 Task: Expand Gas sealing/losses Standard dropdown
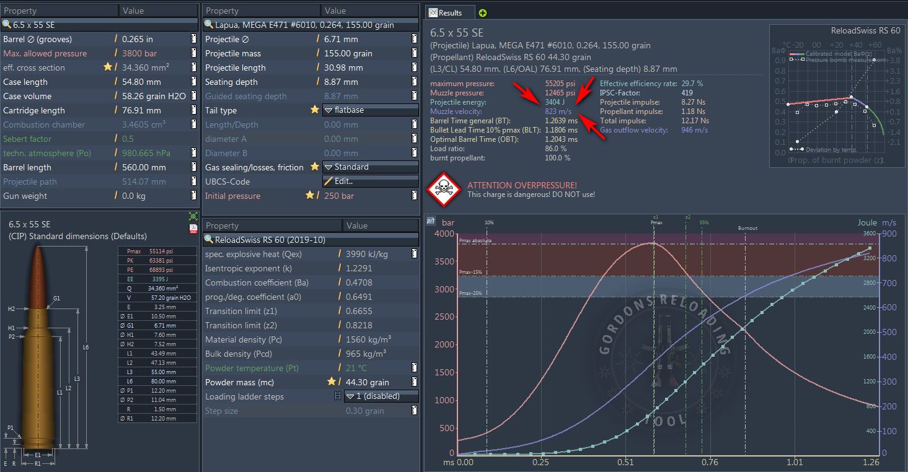tap(371, 167)
